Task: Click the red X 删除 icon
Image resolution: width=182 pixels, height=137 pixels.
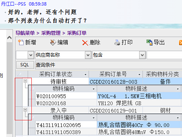Action: pyautogui.click(x=85, y=43)
